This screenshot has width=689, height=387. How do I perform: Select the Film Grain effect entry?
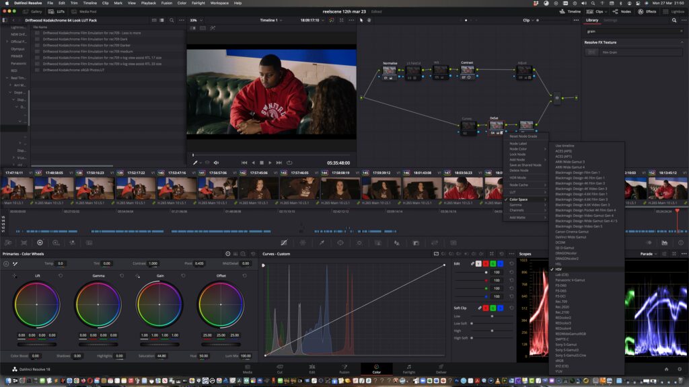click(634, 52)
